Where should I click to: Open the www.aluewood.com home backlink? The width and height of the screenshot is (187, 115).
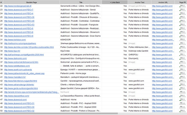(15, 100)
